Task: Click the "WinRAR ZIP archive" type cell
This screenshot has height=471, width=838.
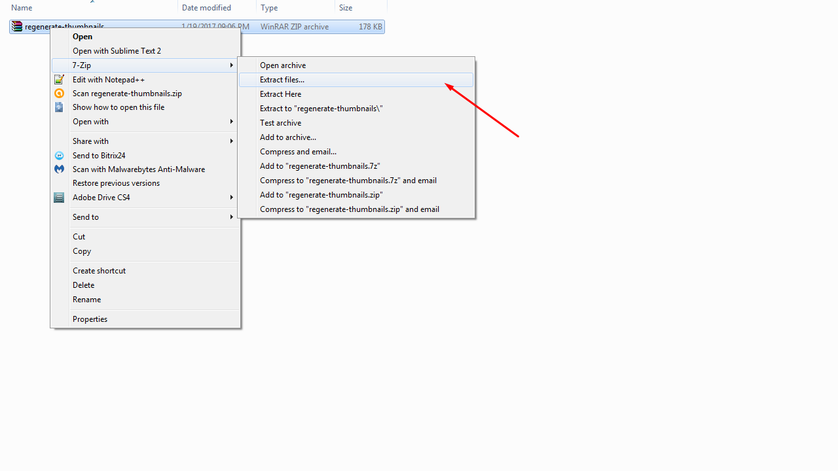Action: tap(295, 27)
